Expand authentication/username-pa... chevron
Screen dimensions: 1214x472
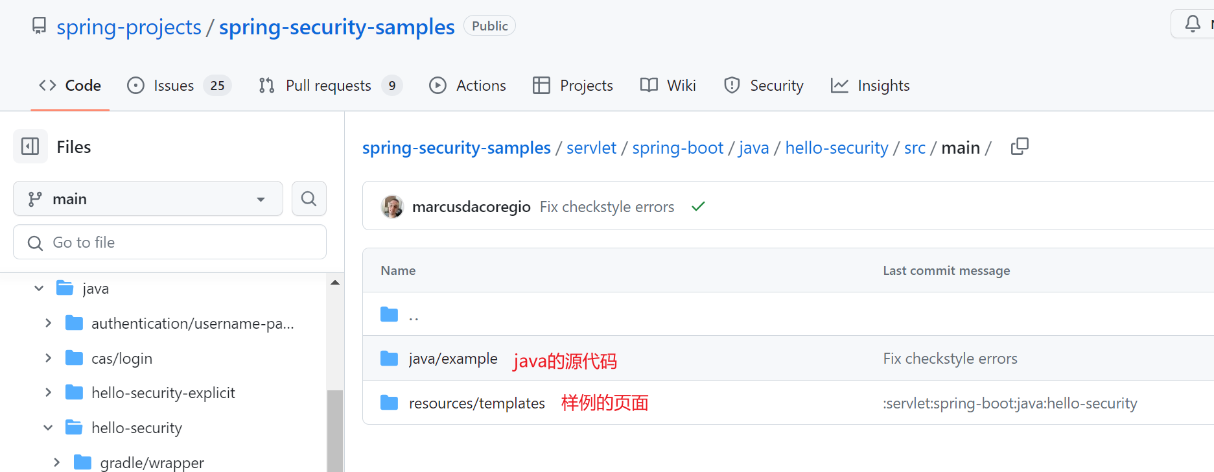(48, 323)
